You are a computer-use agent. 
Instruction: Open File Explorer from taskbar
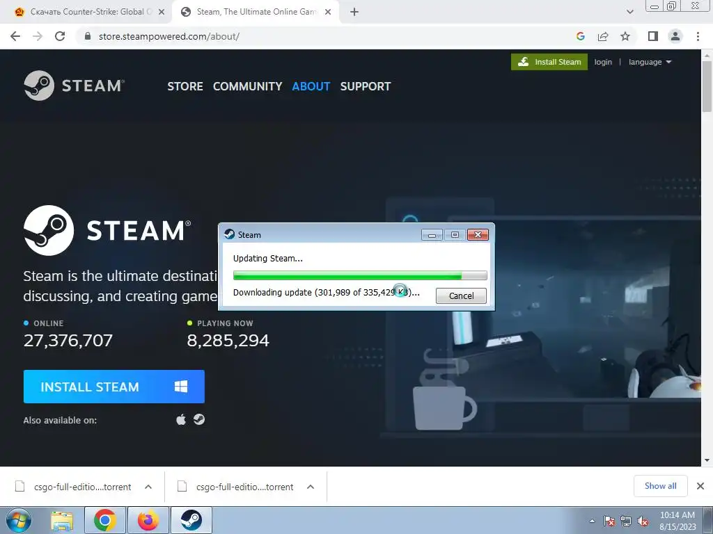[x=62, y=521]
